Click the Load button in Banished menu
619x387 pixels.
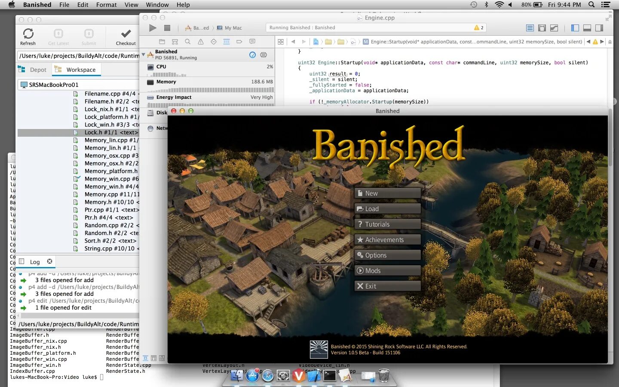(x=388, y=209)
